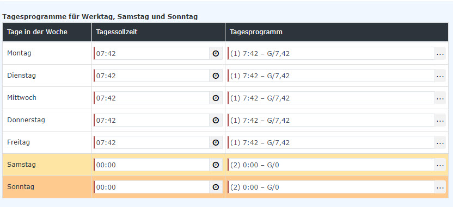Open the time picker clock for Dienstag
Image resolution: width=453 pixels, height=207 pixels.
[216, 76]
